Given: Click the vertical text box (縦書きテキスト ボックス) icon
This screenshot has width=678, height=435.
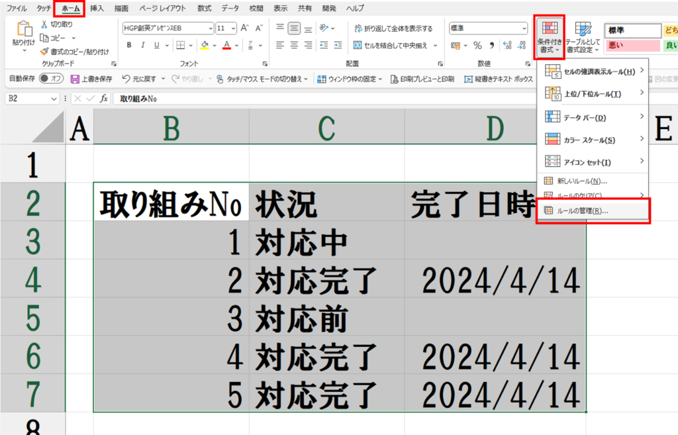Looking at the screenshot, I should (468, 79).
